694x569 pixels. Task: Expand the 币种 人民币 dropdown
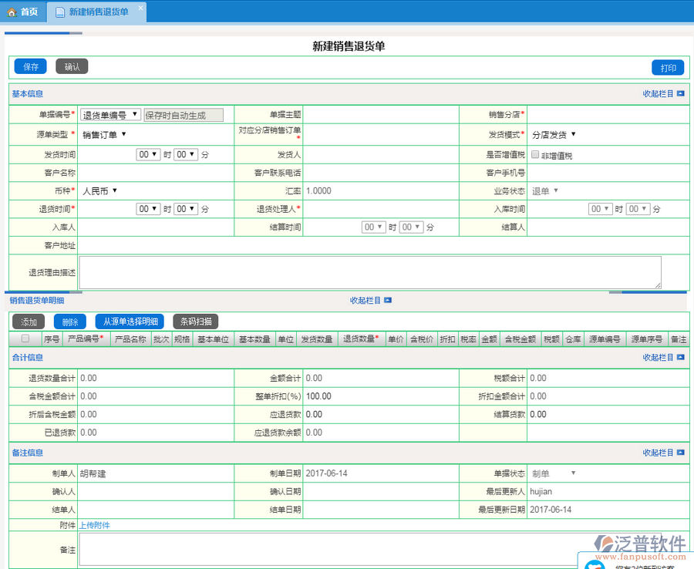tap(99, 190)
